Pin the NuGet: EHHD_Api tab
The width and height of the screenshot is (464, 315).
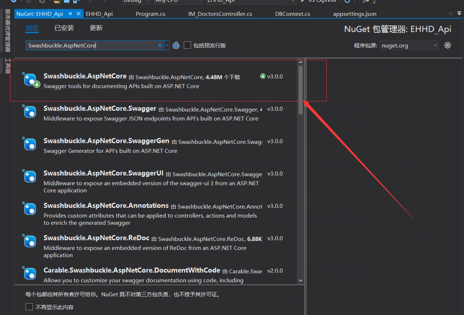pyautogui.click(x=70, y=14)
